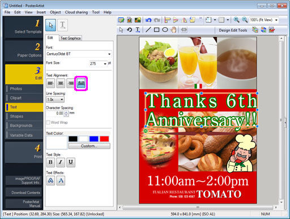This screenshot has width=290, height=219.
Task: Click the rotate/order yellow pages icon
Action: coord(193,20)
